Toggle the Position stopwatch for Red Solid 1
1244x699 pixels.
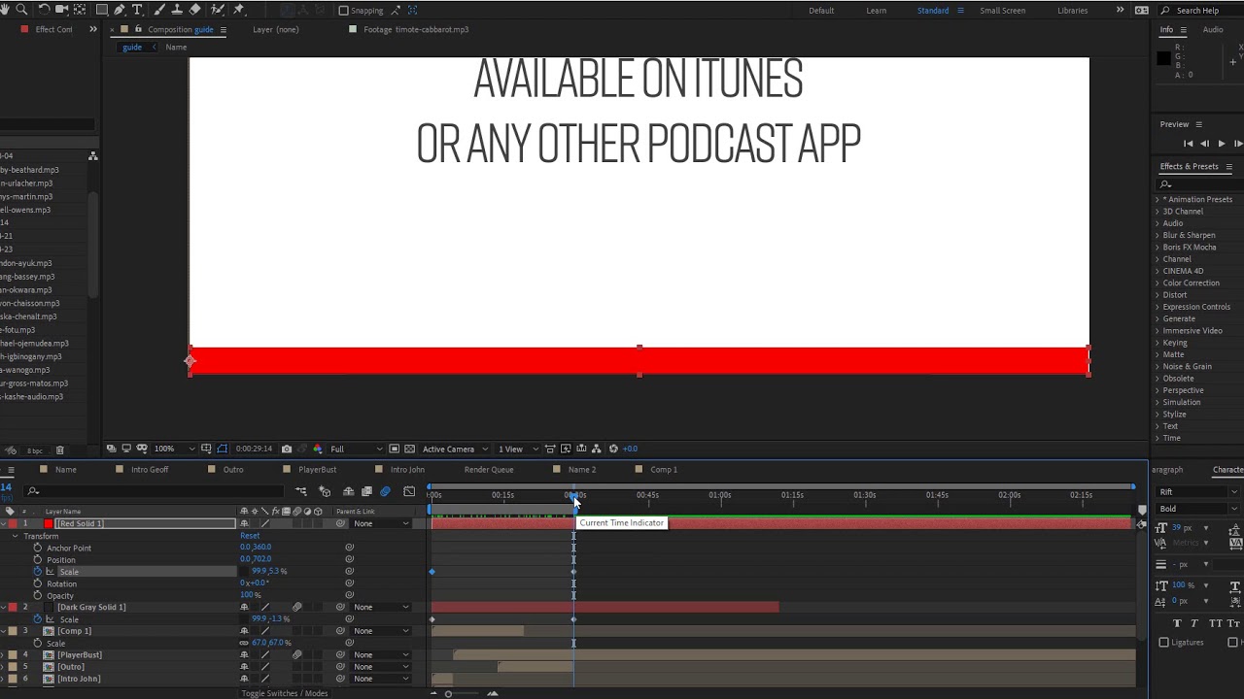[x=38, y=560]
